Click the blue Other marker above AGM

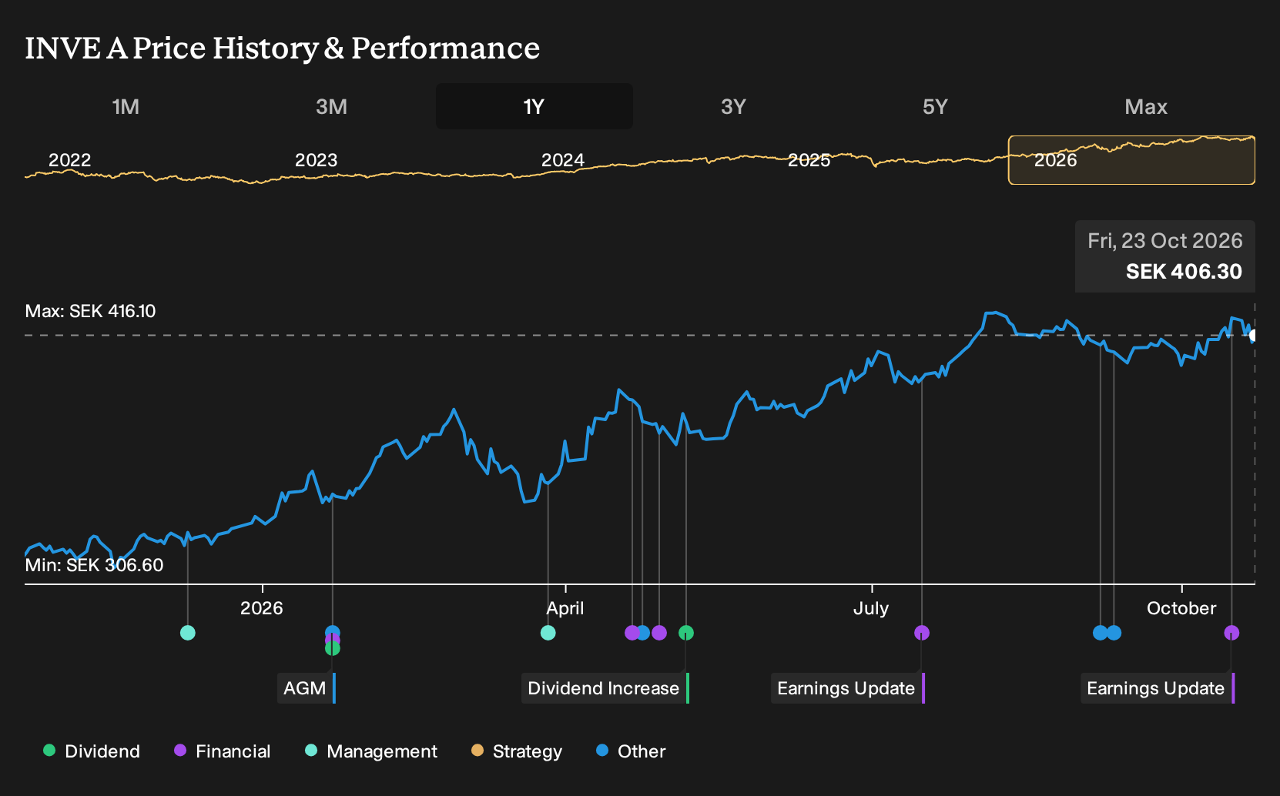tap(332, 632)
